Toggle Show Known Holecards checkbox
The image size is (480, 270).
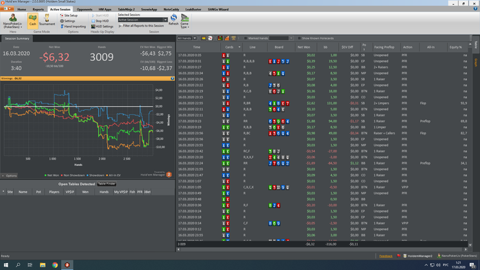[x=300, y=38]
